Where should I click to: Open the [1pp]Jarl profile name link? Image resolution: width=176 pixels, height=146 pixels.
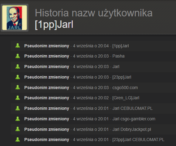pyautogui.click(x=54, y=24)
